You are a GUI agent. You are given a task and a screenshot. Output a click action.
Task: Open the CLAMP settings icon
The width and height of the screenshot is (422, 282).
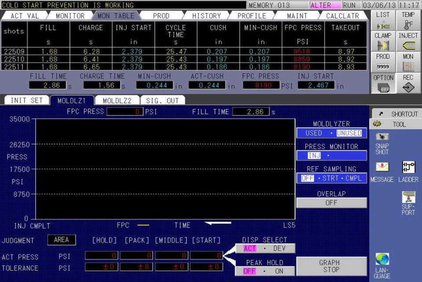pyautogui.click(x=383, y=41)
